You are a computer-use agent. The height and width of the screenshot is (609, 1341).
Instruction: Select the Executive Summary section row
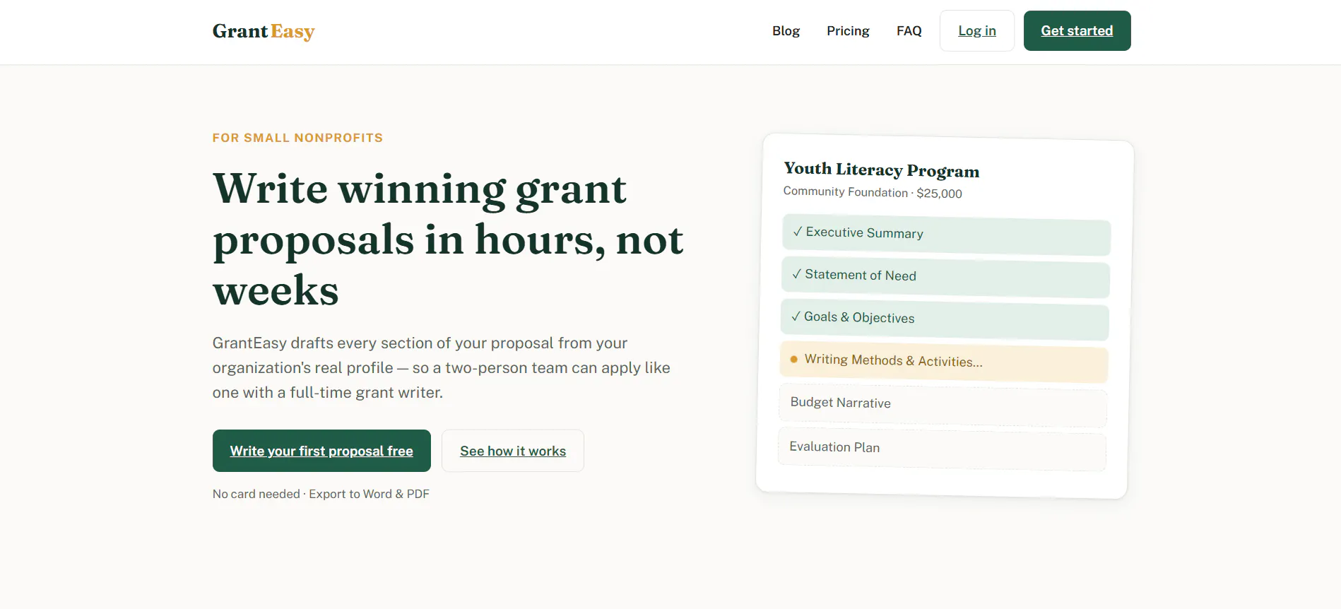coord(946,235)
